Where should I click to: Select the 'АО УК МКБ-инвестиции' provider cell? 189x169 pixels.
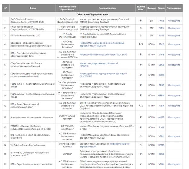[x=67, y=127]
